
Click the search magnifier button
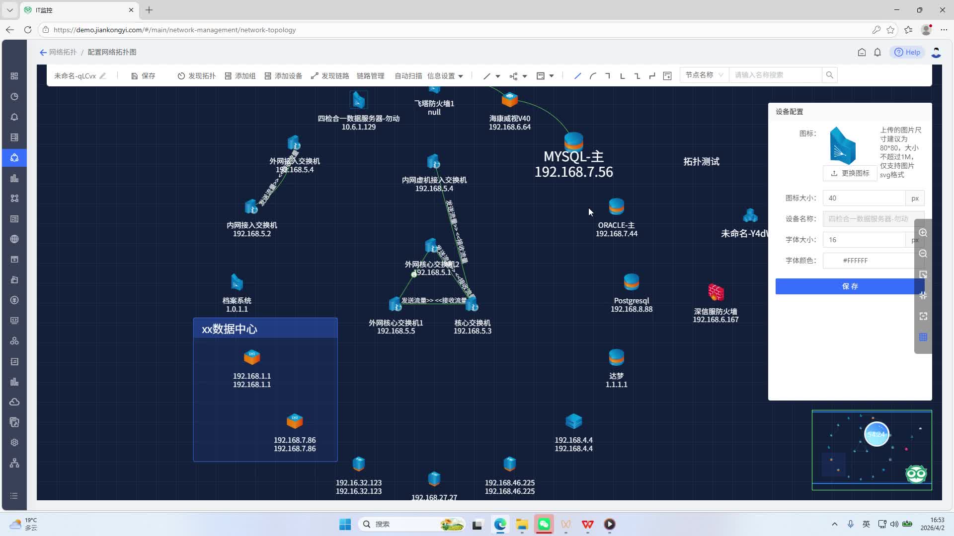click(x=829, y=75)
